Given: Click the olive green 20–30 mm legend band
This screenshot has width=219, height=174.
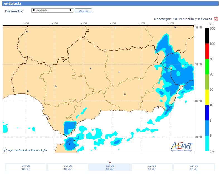Looking at the screenshot, I should click(x=207, y=82).
